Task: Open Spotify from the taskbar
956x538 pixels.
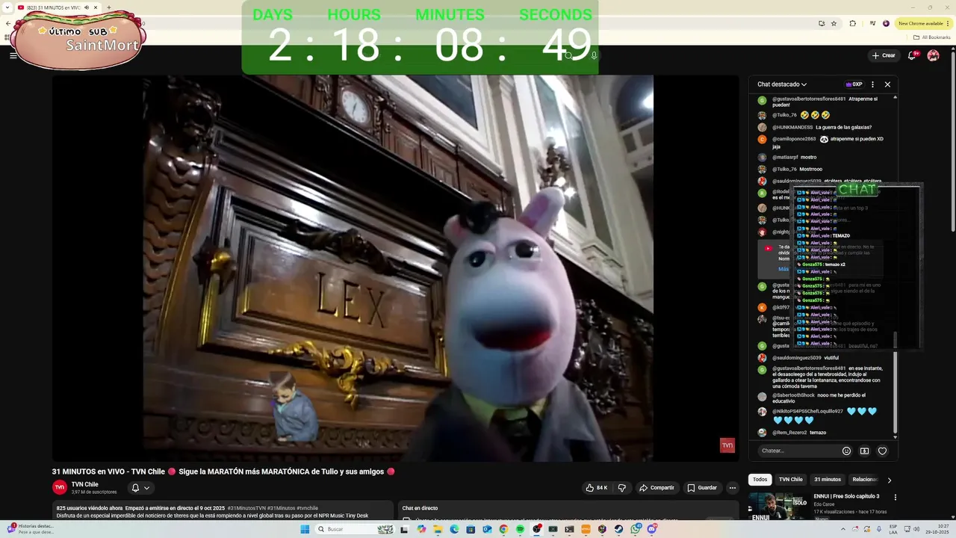Action: 521,529
